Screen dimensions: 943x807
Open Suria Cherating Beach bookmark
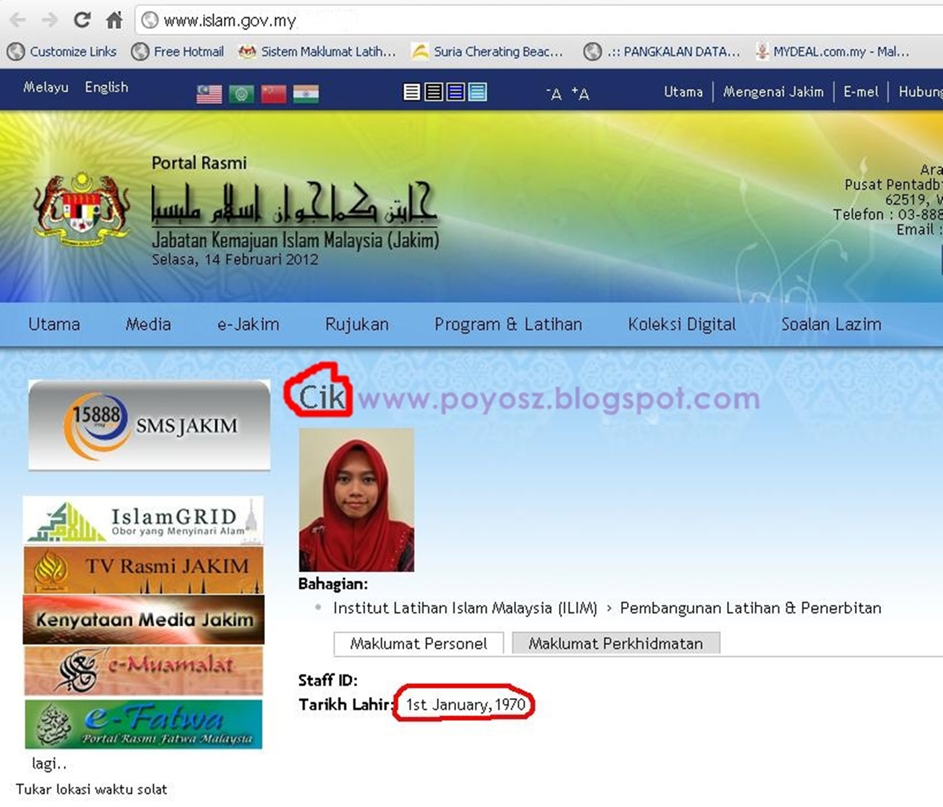click(x=487, y=52)
